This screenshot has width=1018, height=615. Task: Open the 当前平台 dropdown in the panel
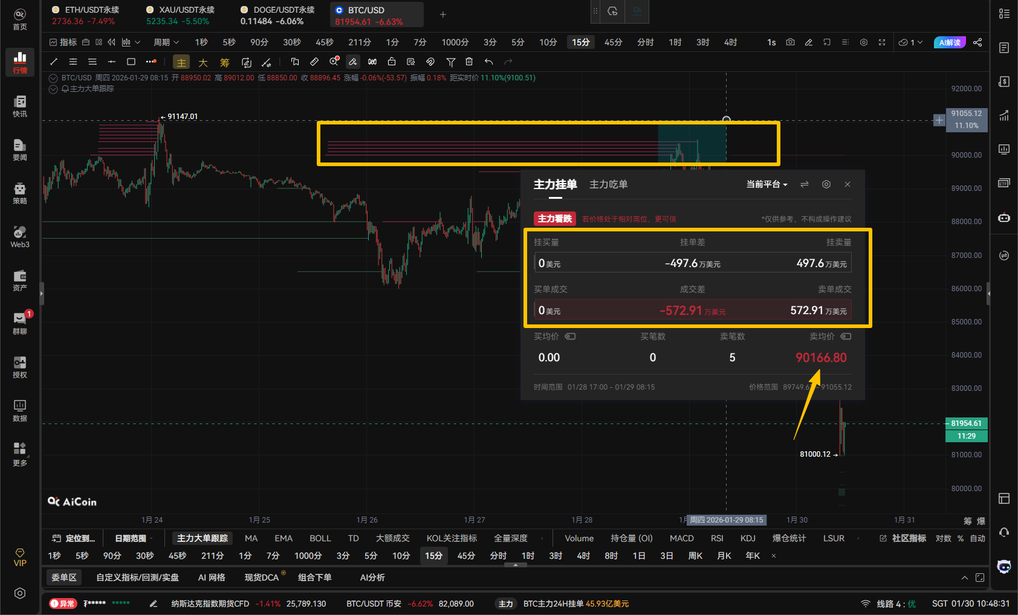coord(767,184)
